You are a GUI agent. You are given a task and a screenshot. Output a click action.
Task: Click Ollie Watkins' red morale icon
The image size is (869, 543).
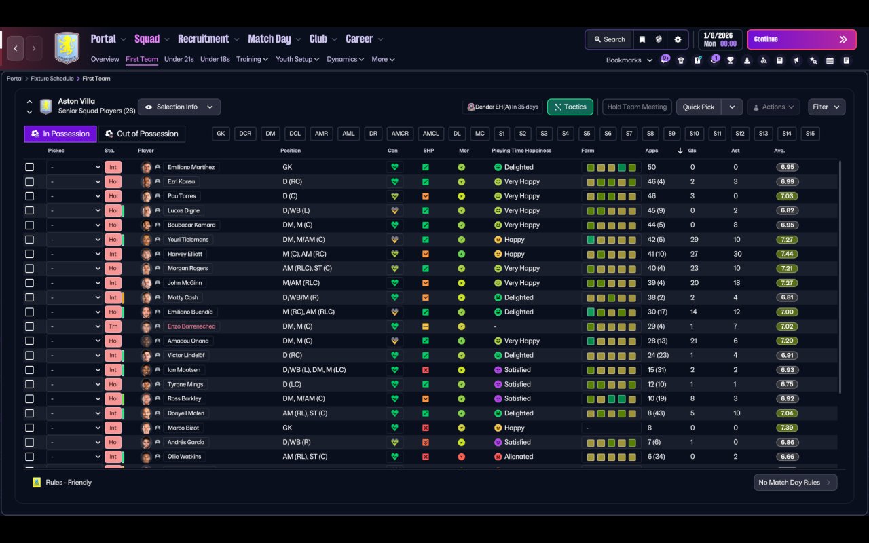tap(462, 457)
